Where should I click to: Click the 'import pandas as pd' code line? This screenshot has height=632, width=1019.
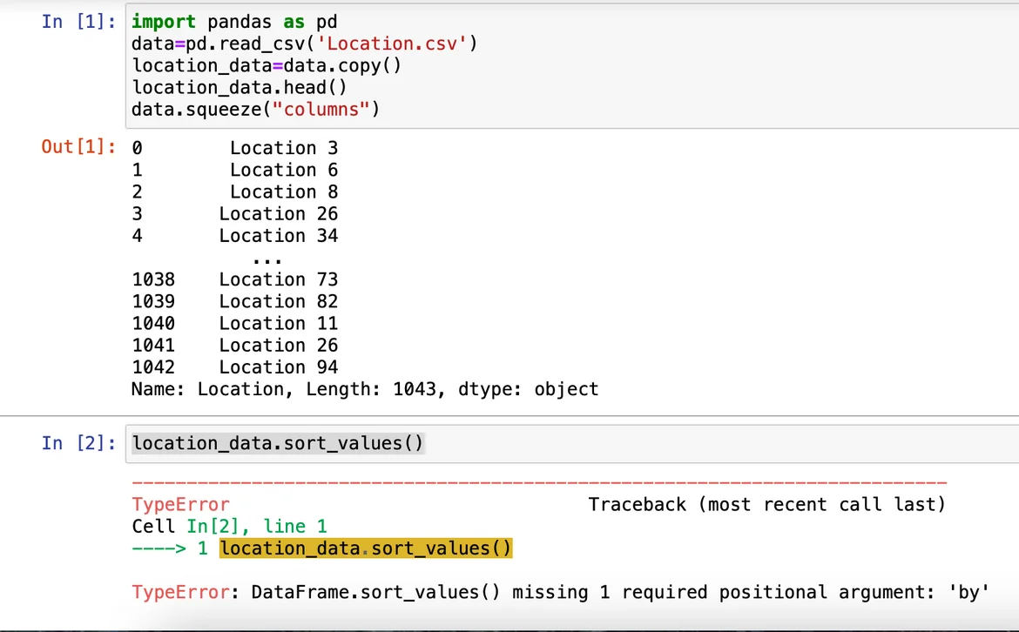click(234, 21)
